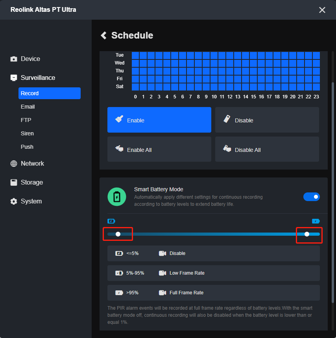Click the Wednesday cell at hour 6
The width and height of the screenshot is (336, 338).
click(x=183, y=63)
